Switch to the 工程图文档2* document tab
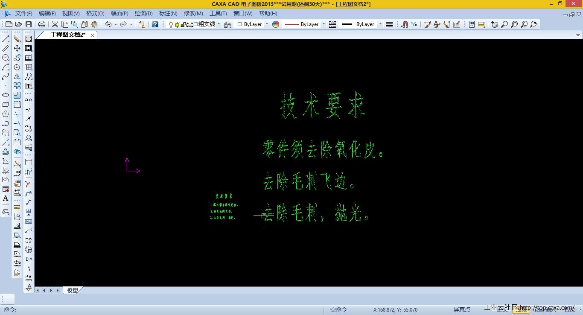Screen dimensions: 583x315 (68, 35)
